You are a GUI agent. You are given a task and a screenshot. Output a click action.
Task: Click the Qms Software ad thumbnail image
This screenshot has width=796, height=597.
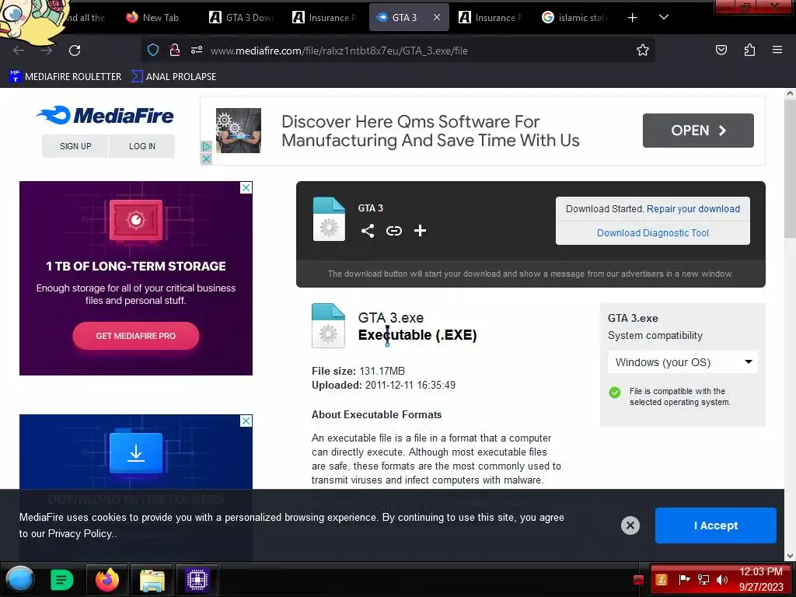coord(238,131)
